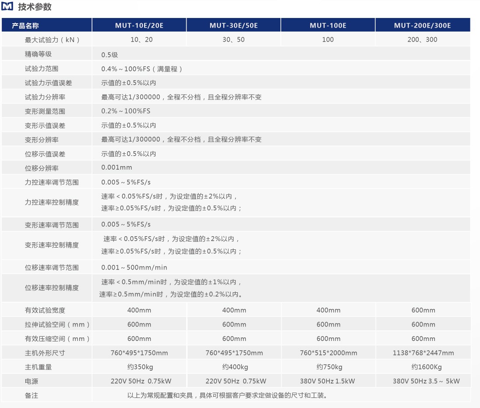
Task: Click the 1138*768*2447mm dimension cell
Action: pos(423,353)
